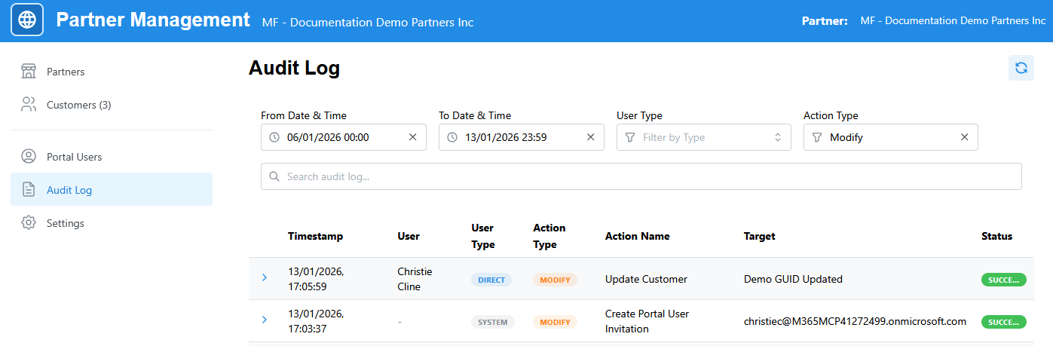Refresh the audit log
Screen dimensions: 1053x346
pos(1021,68)
